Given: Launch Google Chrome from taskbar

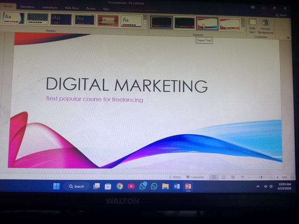Looking at the screenshot, I should (120, 186).
